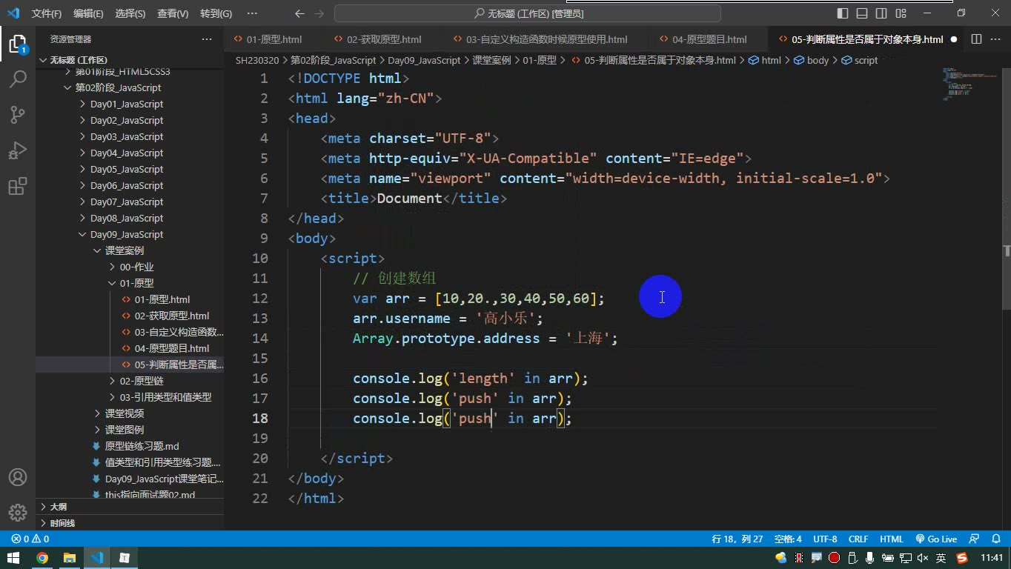Click the HTML language mode selector
This screenshot has height=569, width=1011.
[892, 539]
